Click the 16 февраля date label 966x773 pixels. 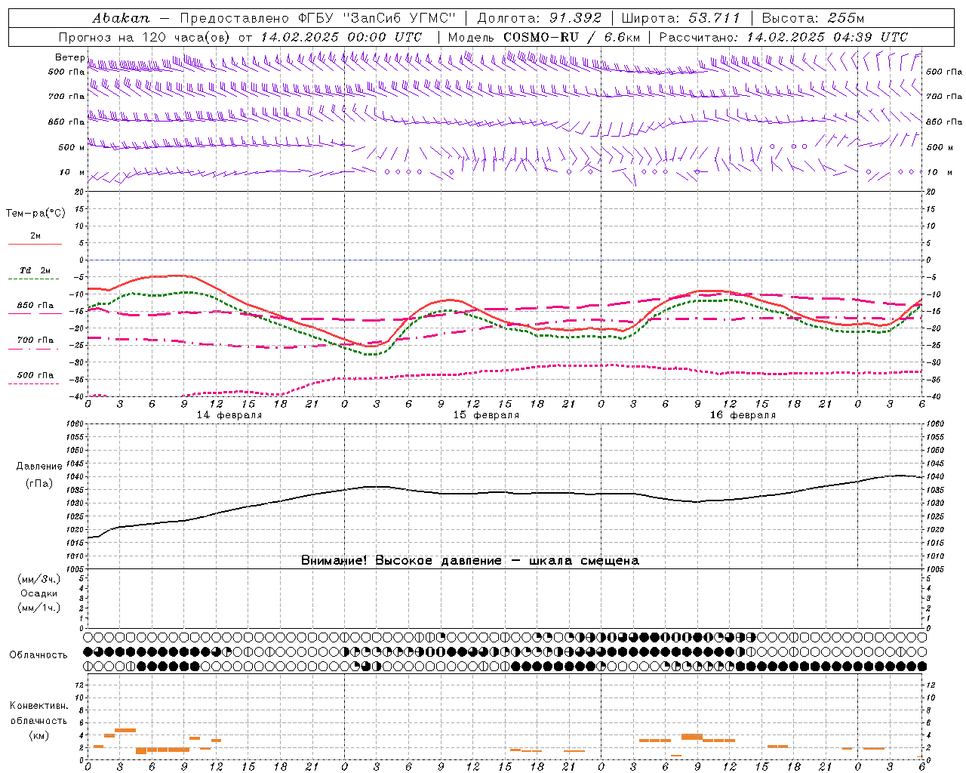743,415
